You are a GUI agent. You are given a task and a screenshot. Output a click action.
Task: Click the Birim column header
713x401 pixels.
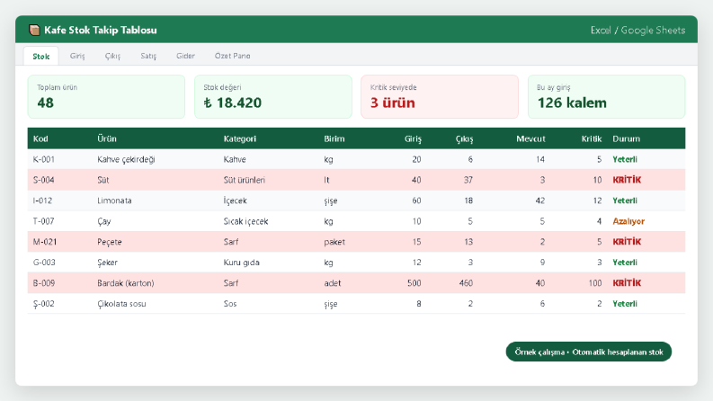tap(334, 138)
